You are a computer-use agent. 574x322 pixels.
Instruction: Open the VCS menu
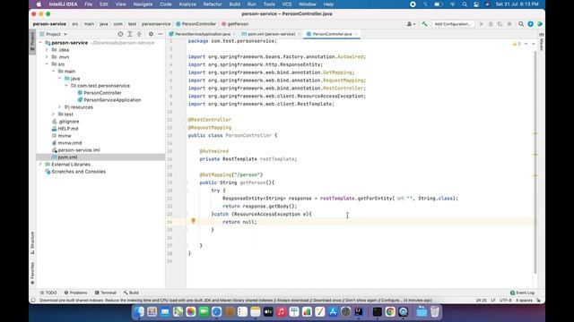(x=287, y=4)
